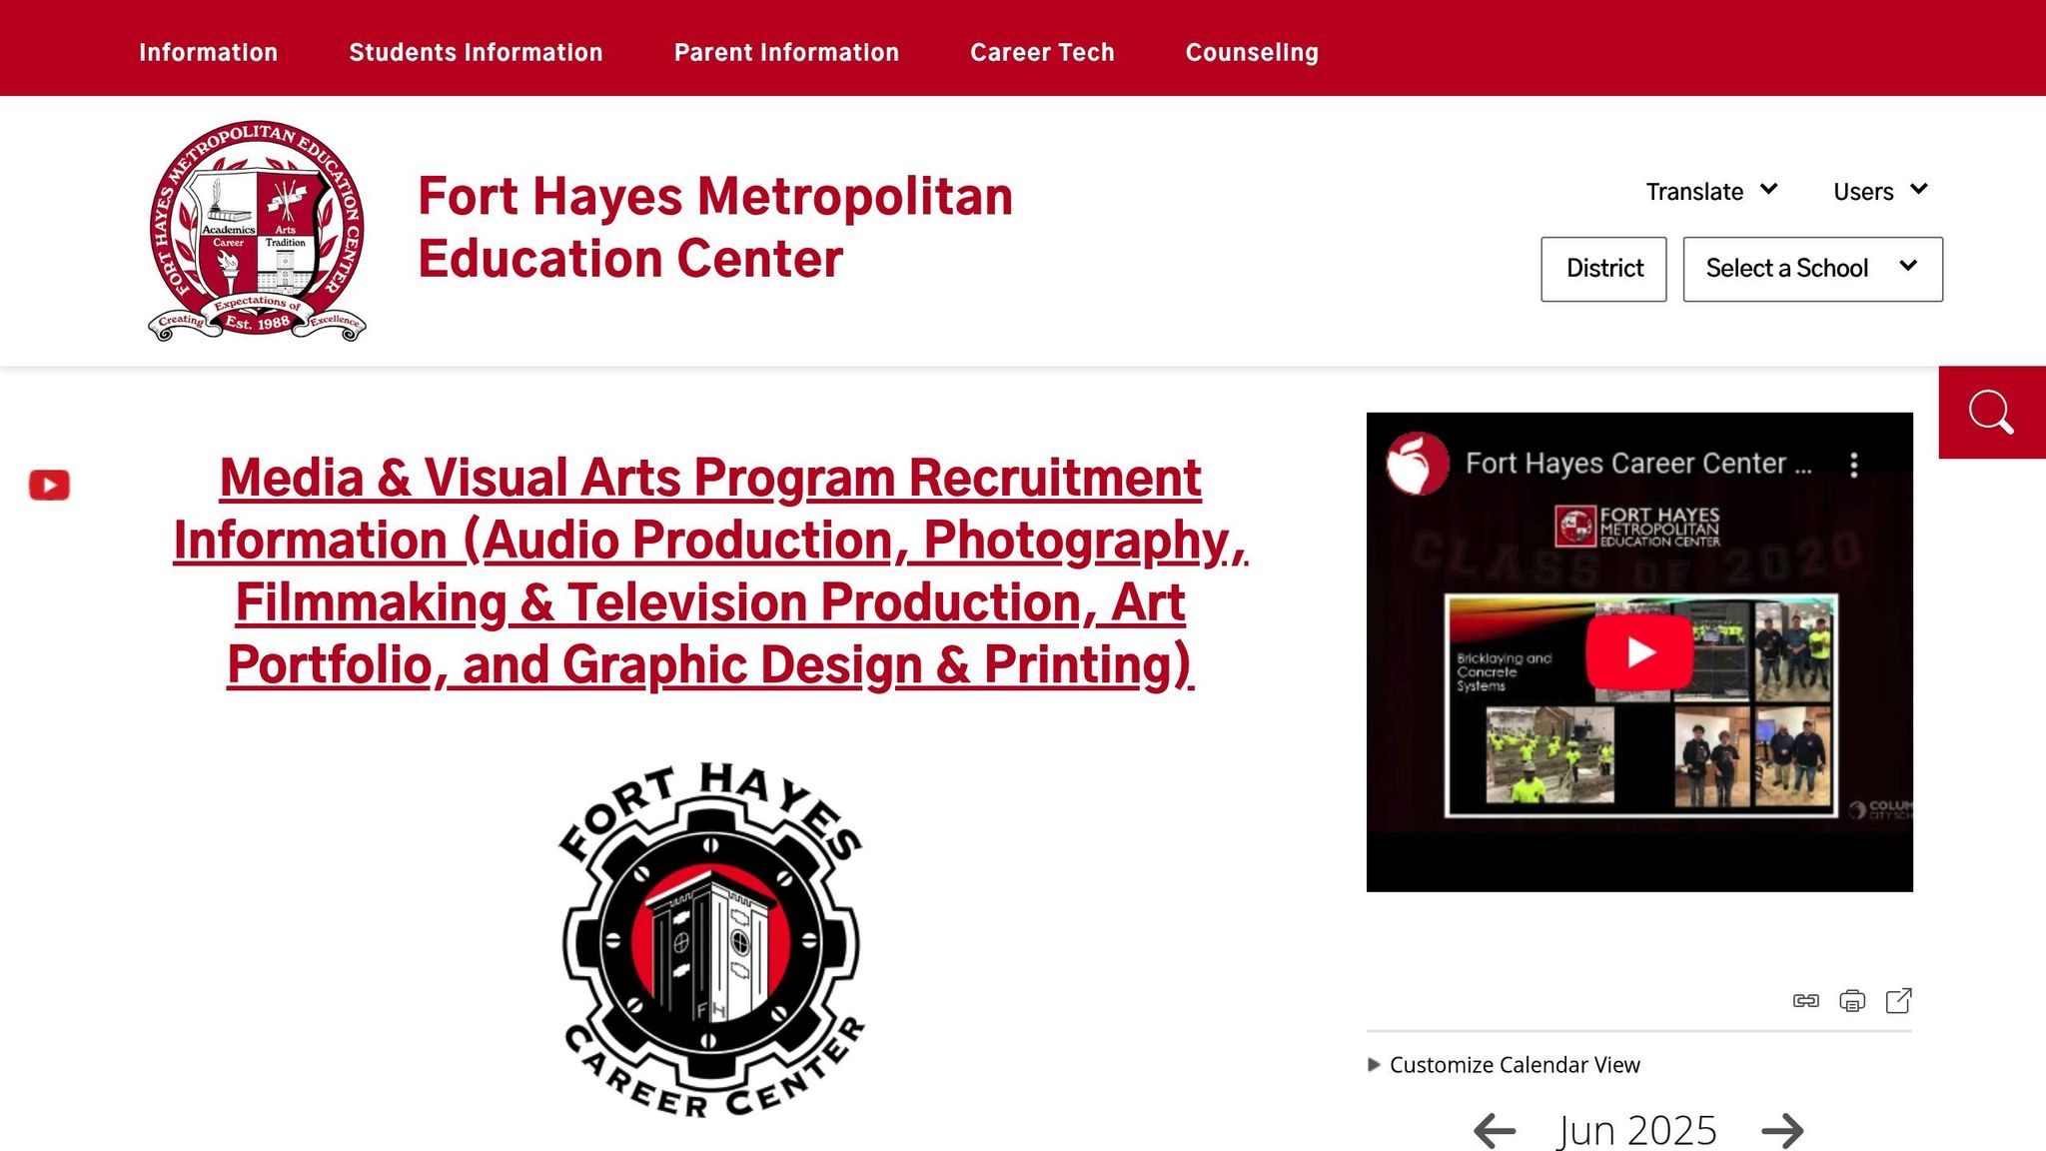Click the video title text
2046x1151 pixels.
1638,464
